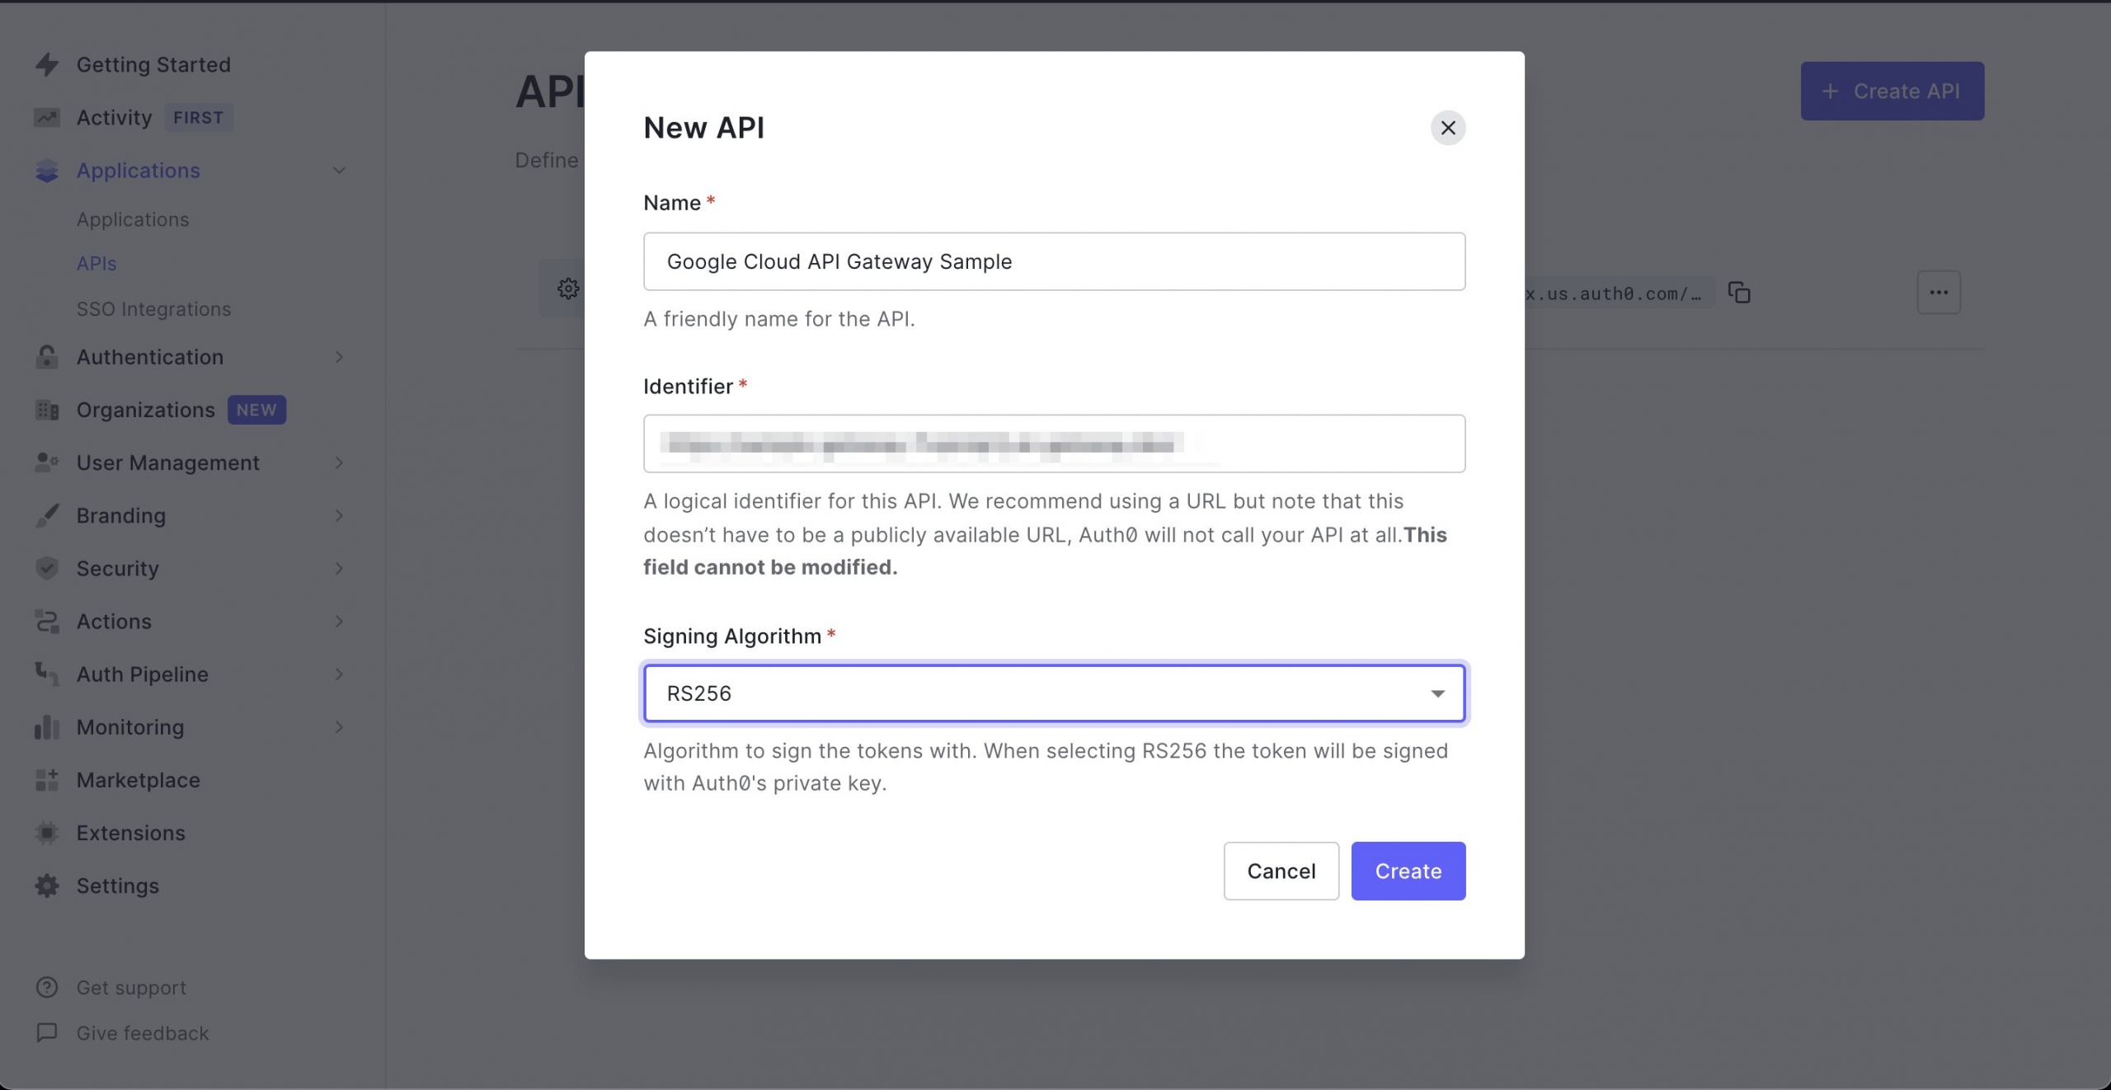Open the Applications submenu item
This screenshot has height=1090, width=2111.
(133, 219)
